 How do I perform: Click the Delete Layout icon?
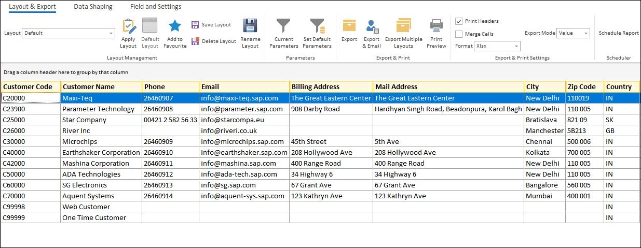[195, 41]
